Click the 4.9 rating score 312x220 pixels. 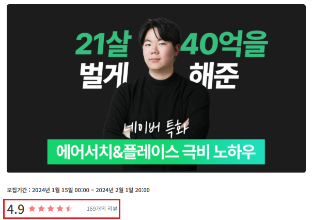coord(15,209)
